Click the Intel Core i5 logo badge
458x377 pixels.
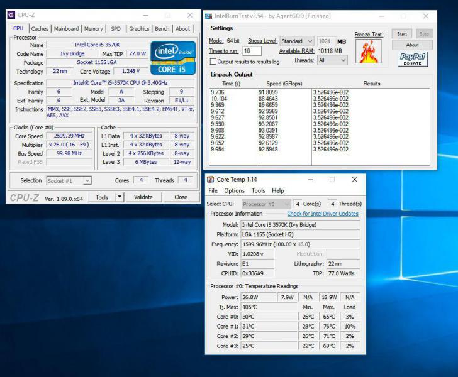(x=174, y=57)
